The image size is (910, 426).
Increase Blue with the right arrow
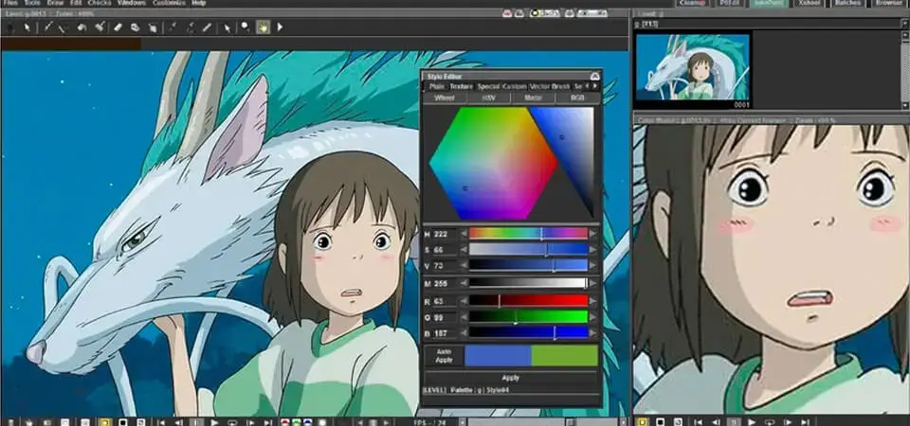coord(593,333)
